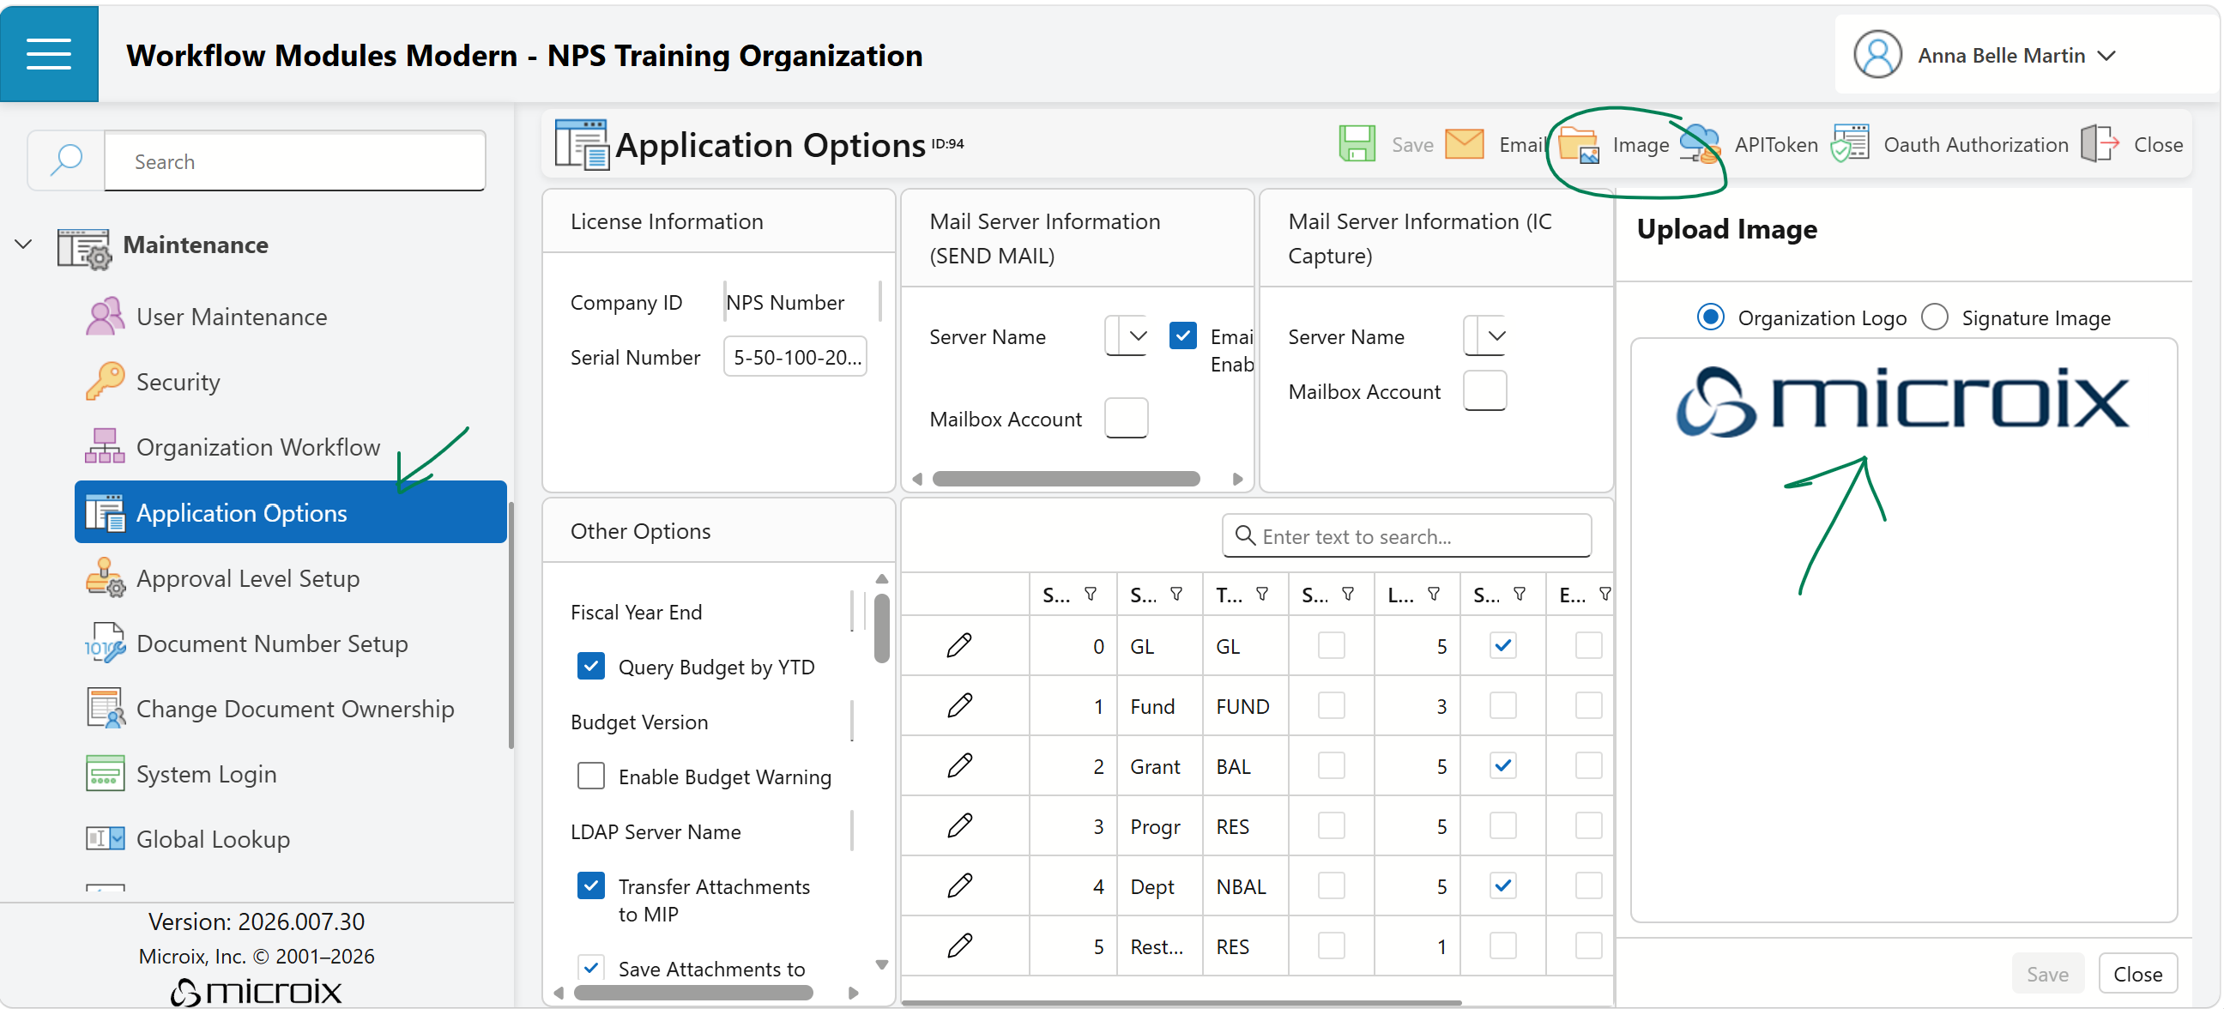Toggle the Save Attachments to checkbox
This screenshot has height=1009, width=2224.
coord(590,968)
